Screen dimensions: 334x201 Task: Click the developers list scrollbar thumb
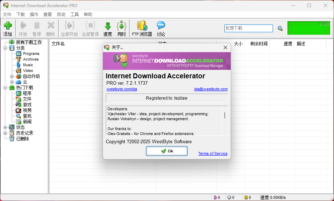(225, 116)
